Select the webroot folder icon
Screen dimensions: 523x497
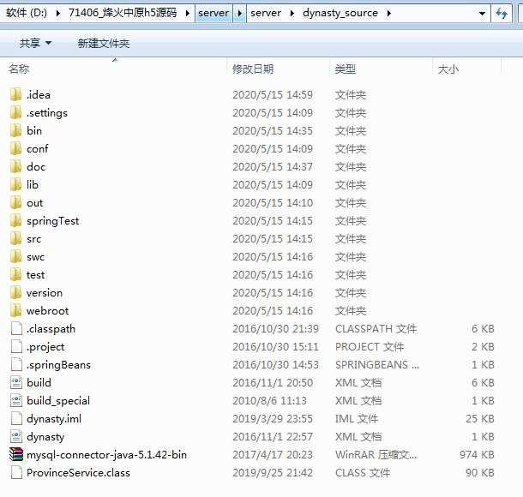(15, 311)
